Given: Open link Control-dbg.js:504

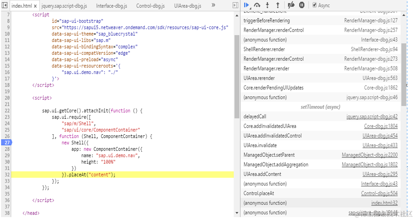Looking at the screenshot, I should click(x=379, y=193).
